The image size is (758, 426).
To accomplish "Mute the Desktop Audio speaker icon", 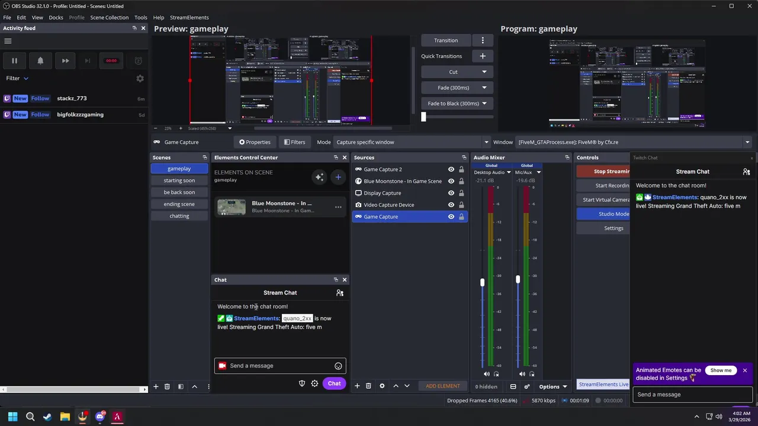I will [x=487, y=374].
